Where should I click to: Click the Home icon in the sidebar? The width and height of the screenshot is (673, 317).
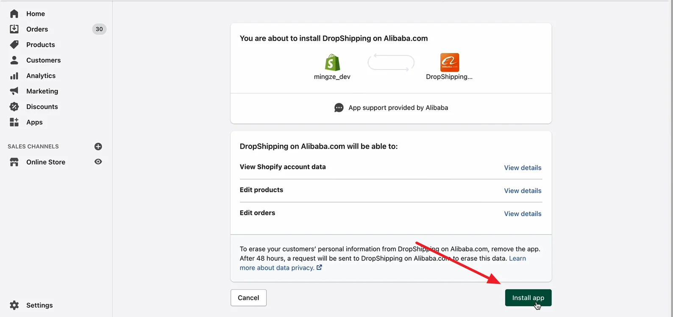(x=14, y=14)
